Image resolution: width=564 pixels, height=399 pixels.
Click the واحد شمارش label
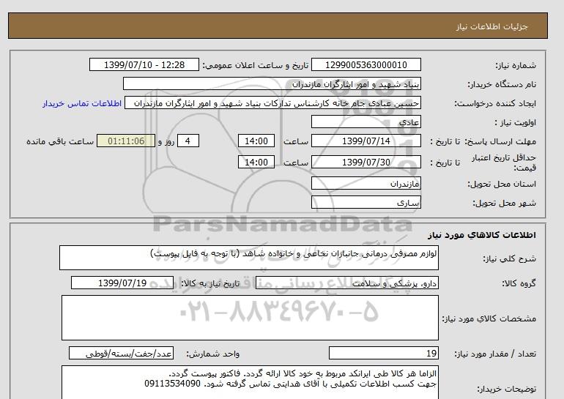point(212,354)
